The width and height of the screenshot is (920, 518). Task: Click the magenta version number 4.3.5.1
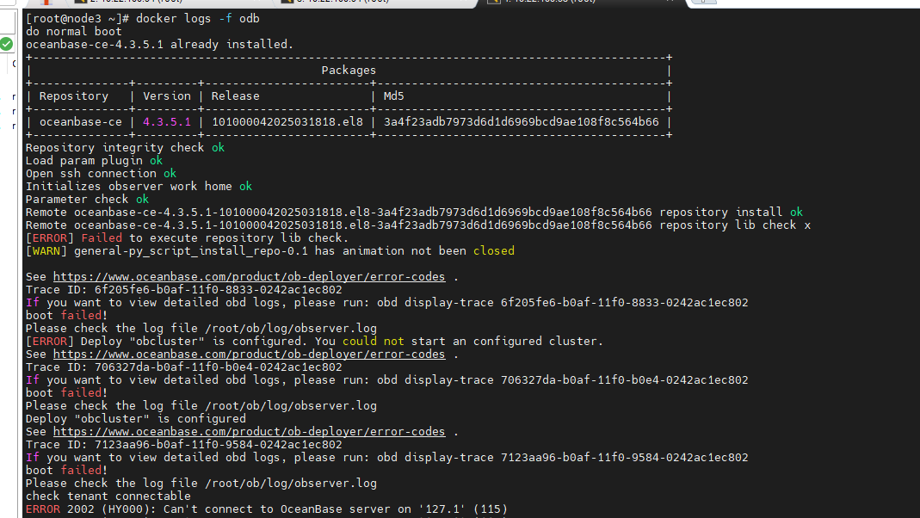(167, 122)
